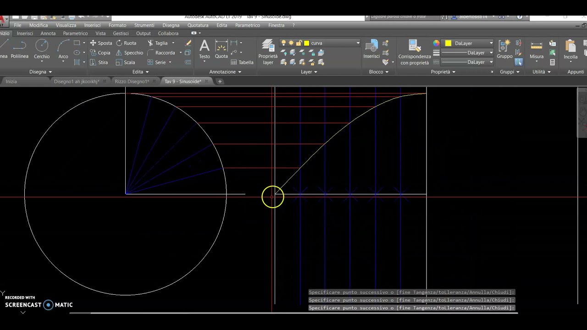Click the Testo text tool

point(205,49)
